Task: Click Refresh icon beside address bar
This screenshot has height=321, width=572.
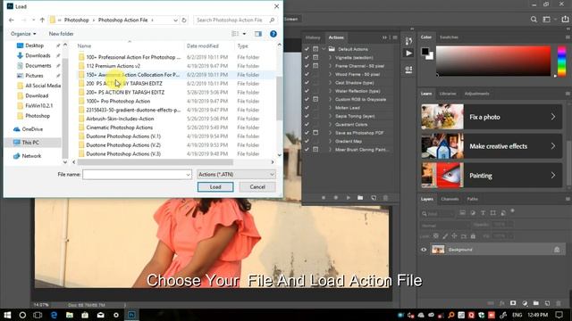Action: pos(184,20)
